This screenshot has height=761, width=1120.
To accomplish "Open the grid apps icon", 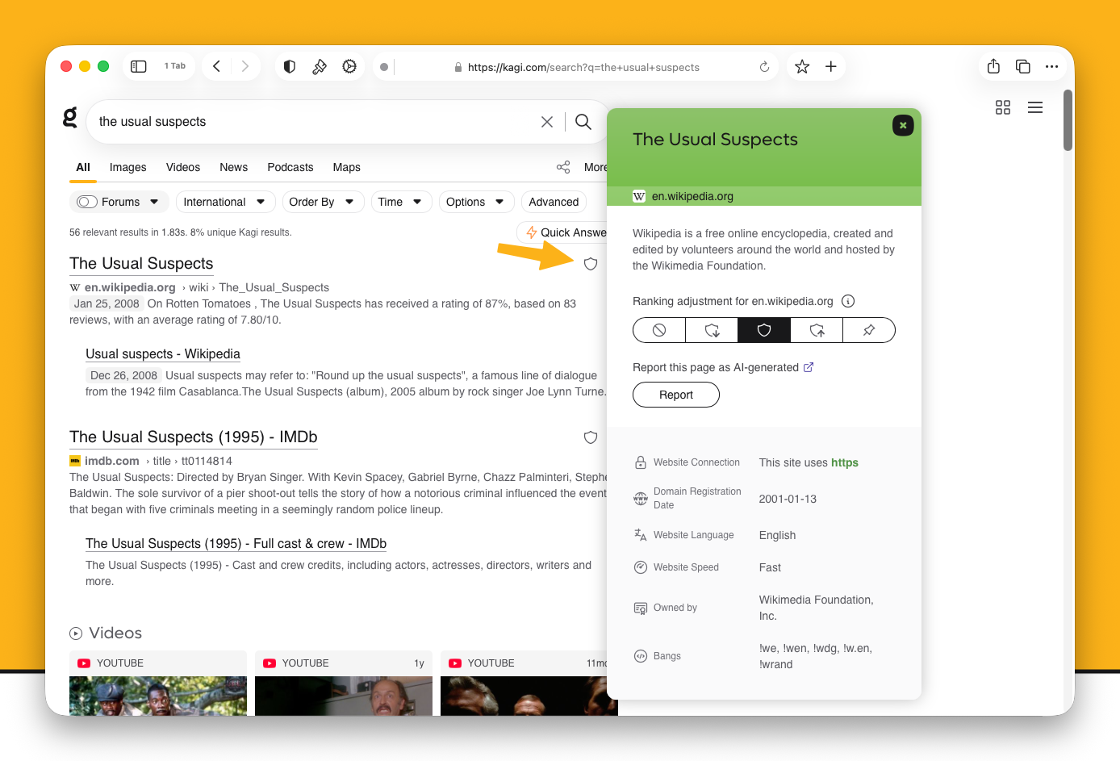I will click(x=1003, y=107).
